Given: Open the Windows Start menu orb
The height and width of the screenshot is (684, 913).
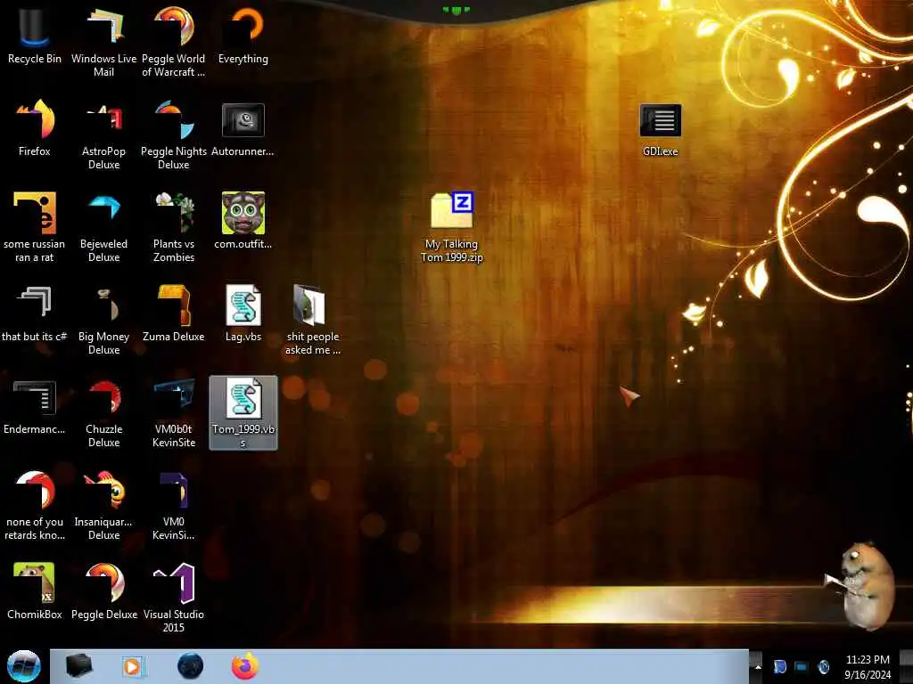Looking at the screenshot, I should (x=23, y=666).
